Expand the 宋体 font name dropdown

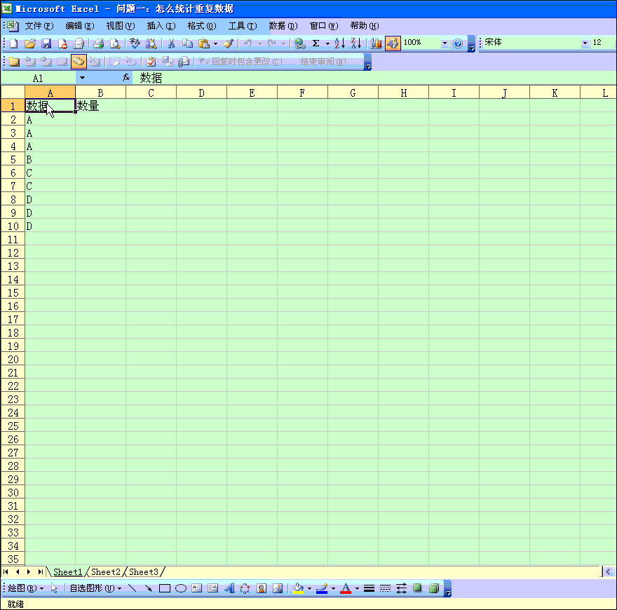click(585, 43)
